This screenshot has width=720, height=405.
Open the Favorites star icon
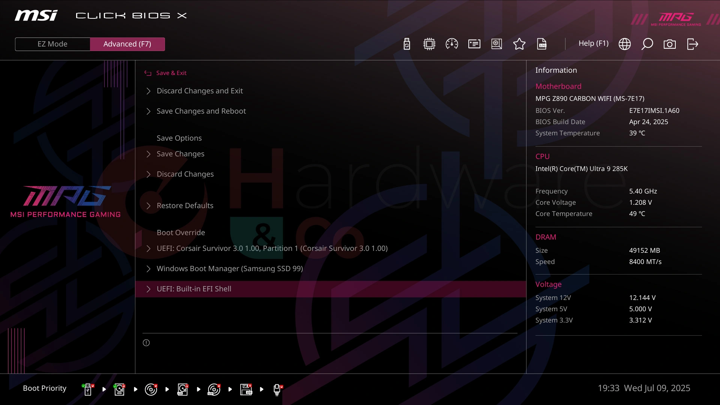[x=519, y=44]
